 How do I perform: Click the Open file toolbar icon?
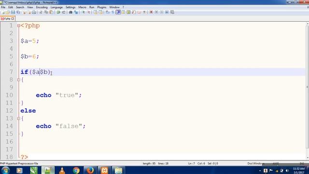click(8, 12)
